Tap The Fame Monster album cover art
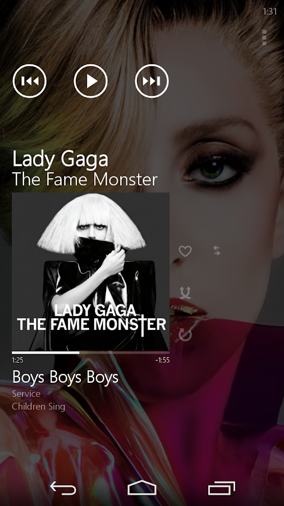This screenshot has width=284, height=506. (90, 272)
